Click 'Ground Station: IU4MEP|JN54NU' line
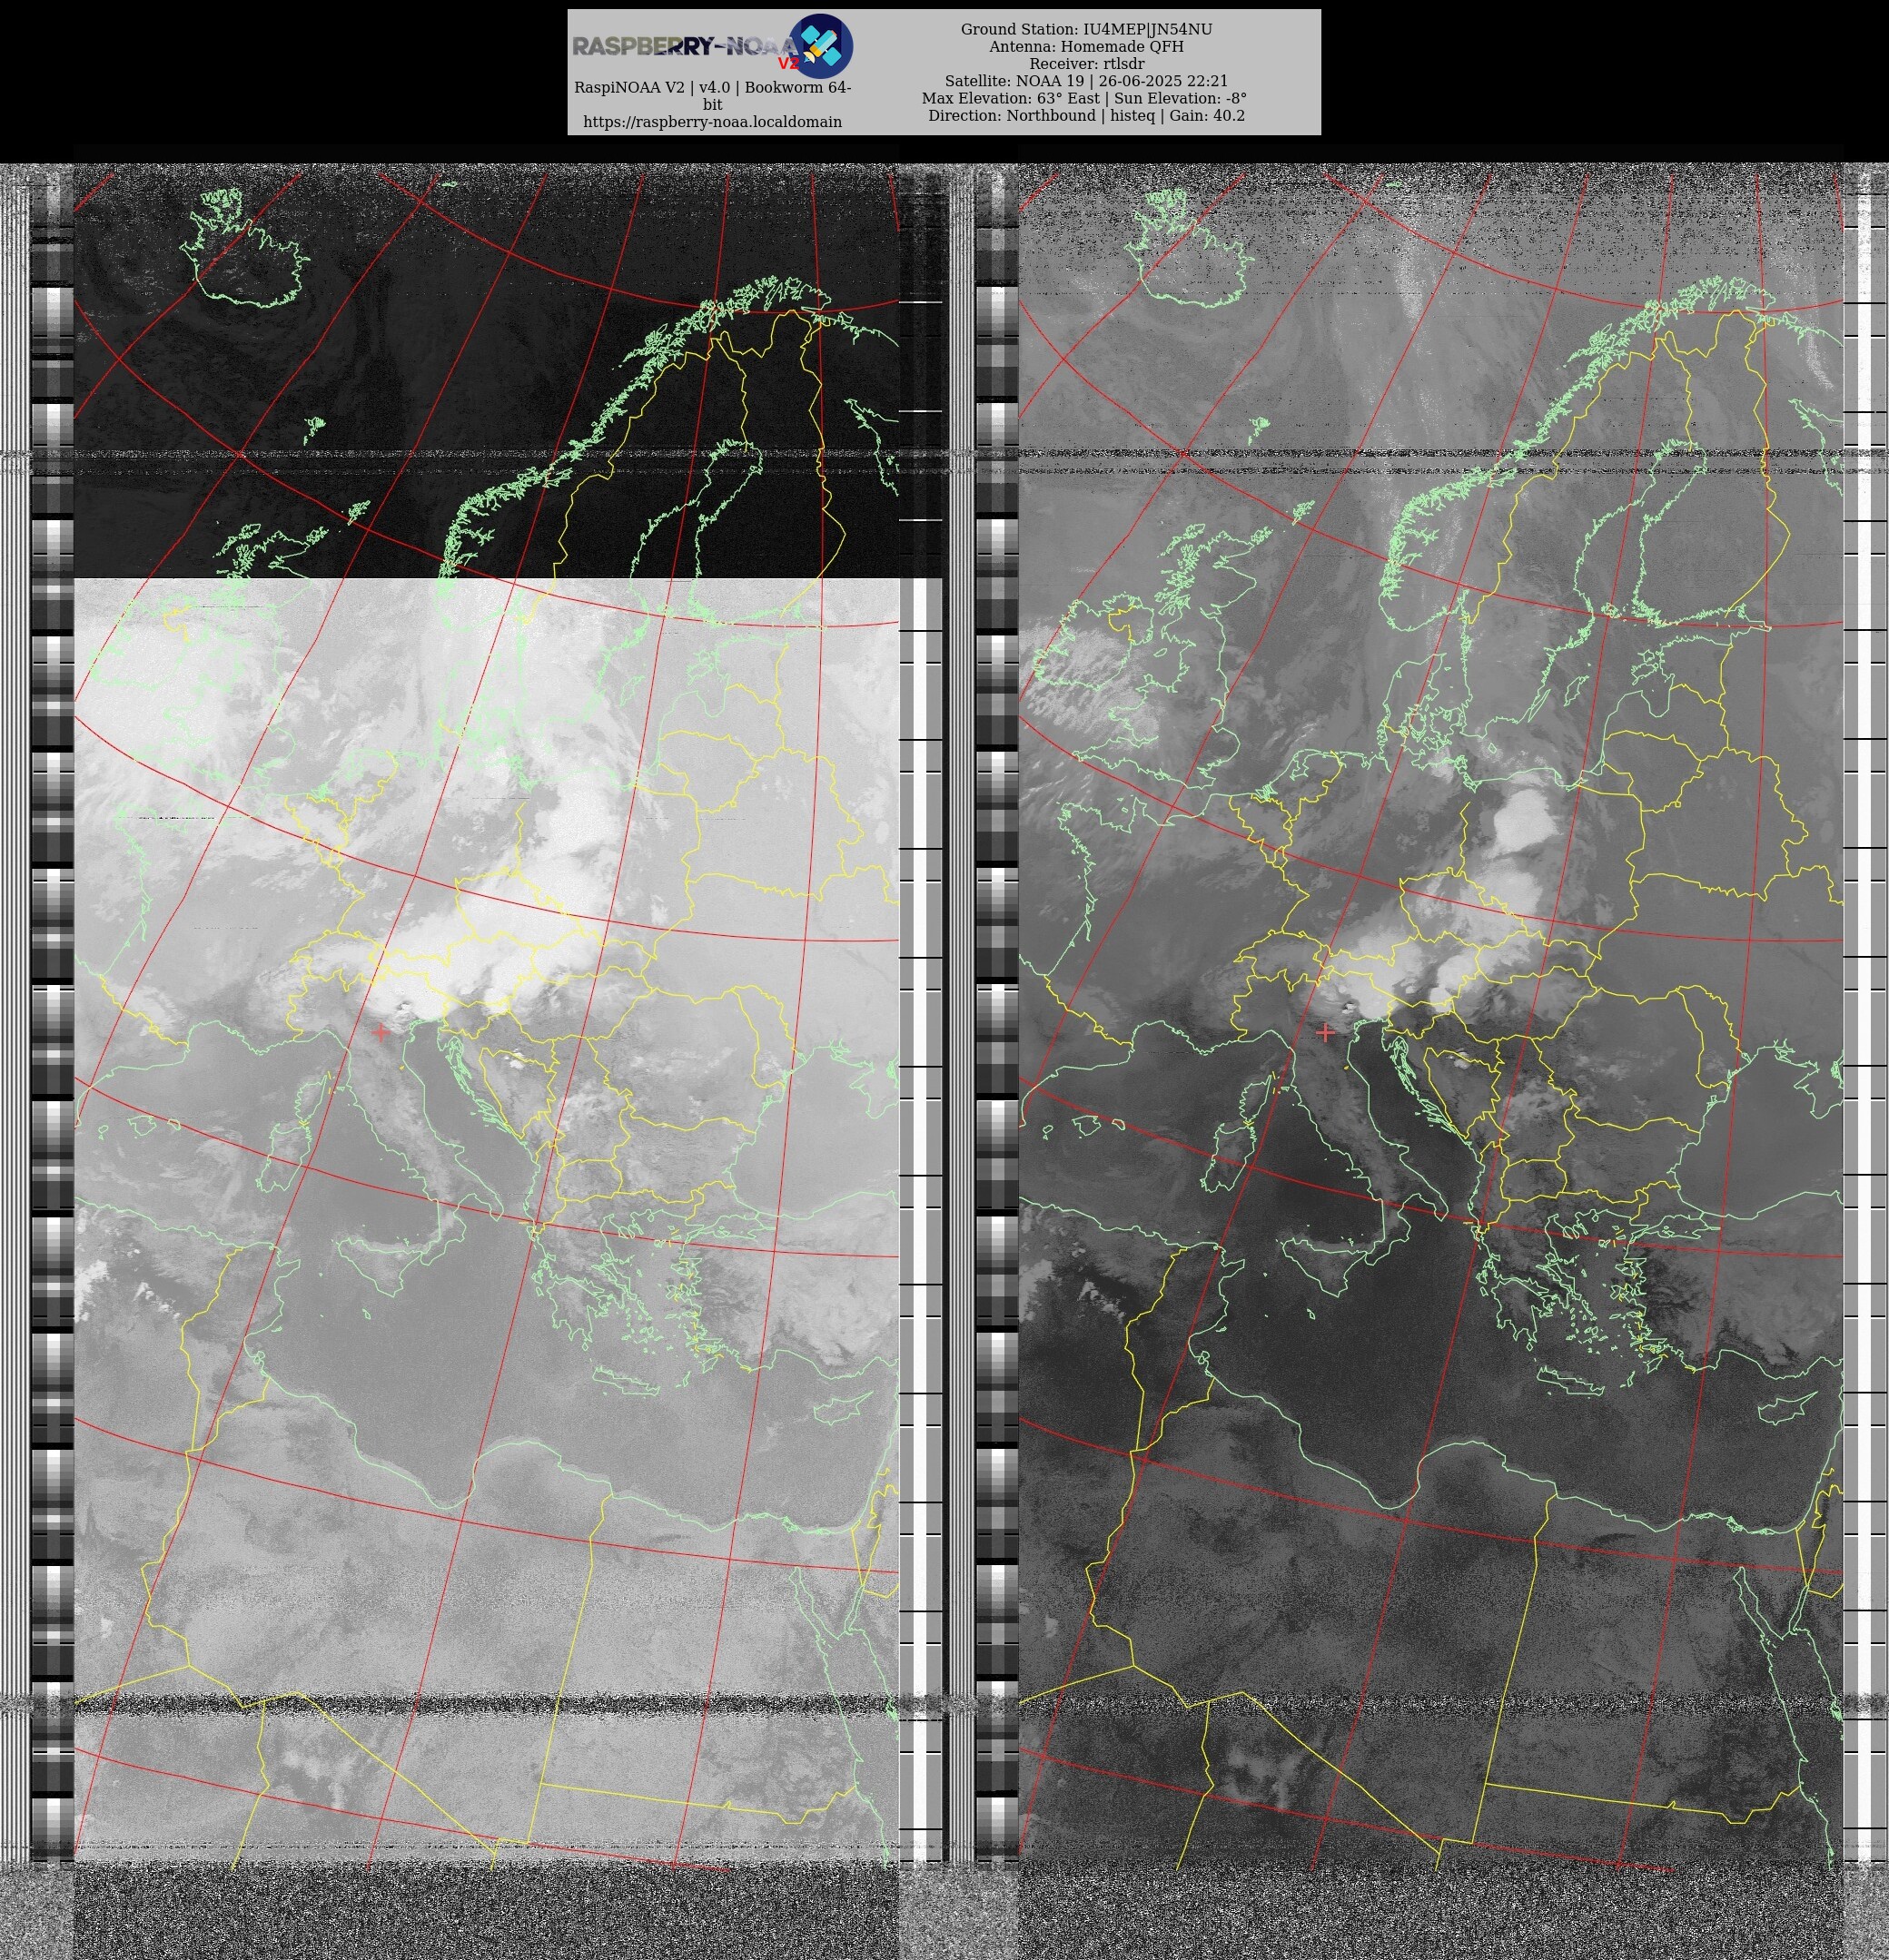The height and width of the screenshot is (1960, 1889). 1086,29
